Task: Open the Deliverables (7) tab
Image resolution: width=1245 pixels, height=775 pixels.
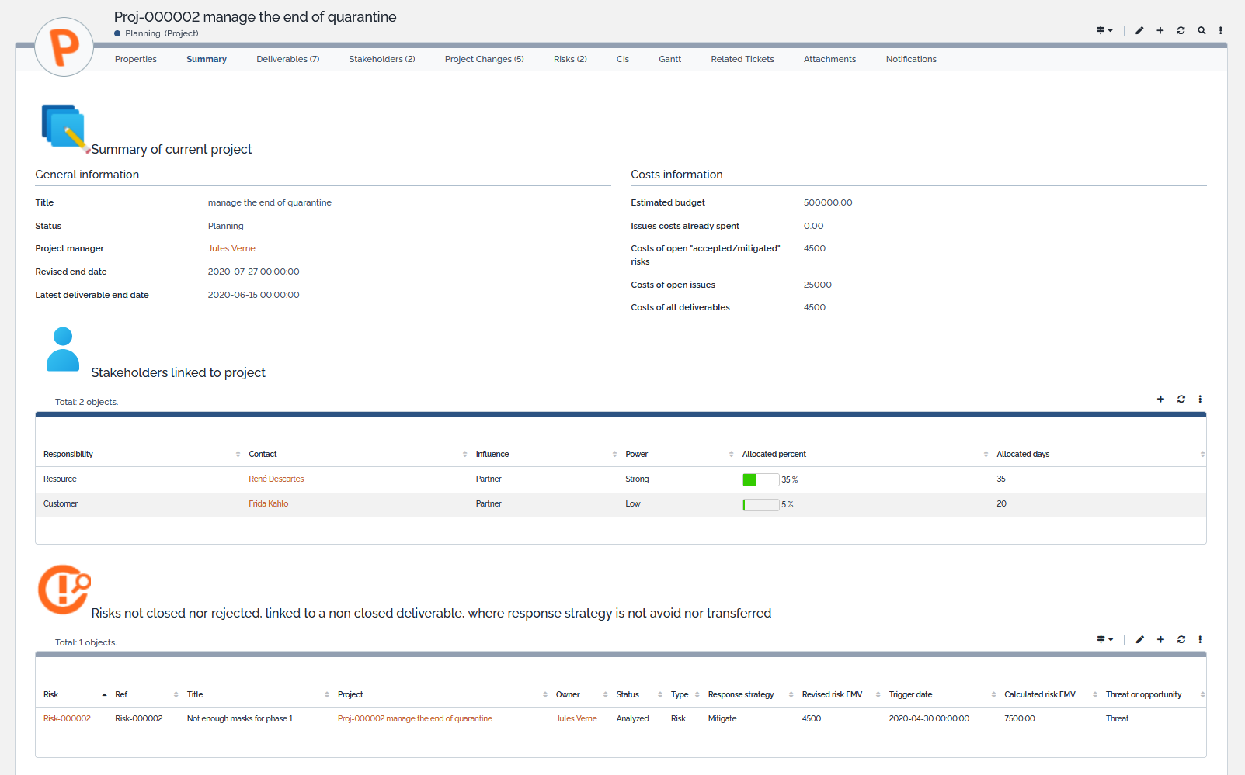Action: pos(287,59)
